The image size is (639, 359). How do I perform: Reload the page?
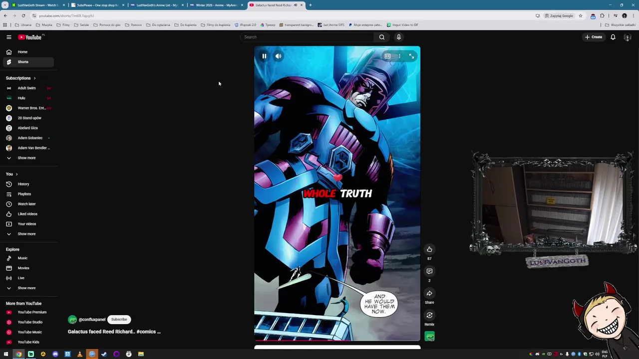pyautogui.click(x=23, y=15)
